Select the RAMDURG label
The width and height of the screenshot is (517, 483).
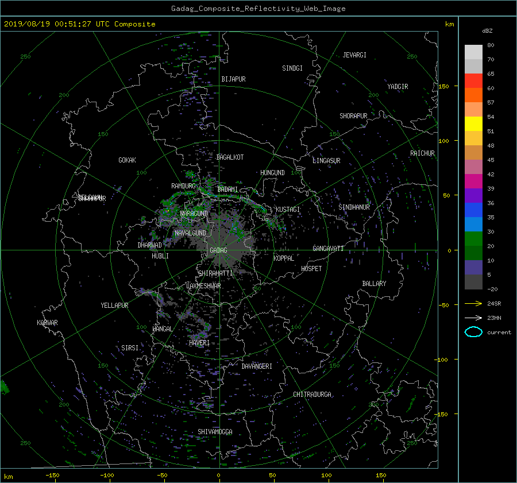tap(183, 186)
